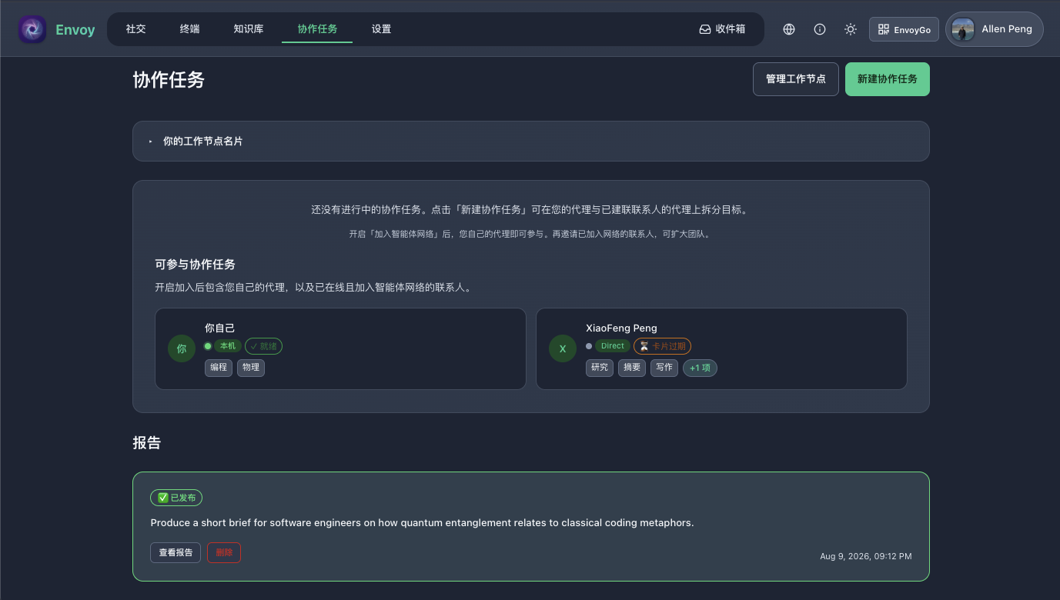Click the Direct connection badge

point(613,346)
